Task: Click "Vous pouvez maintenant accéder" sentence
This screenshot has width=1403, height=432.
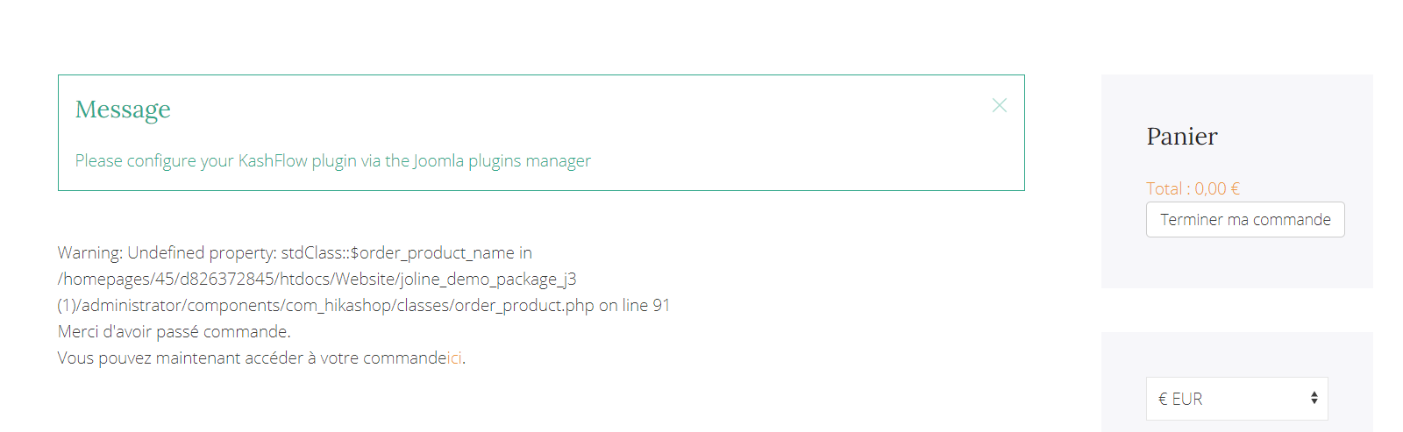Action: coord(180,358)
